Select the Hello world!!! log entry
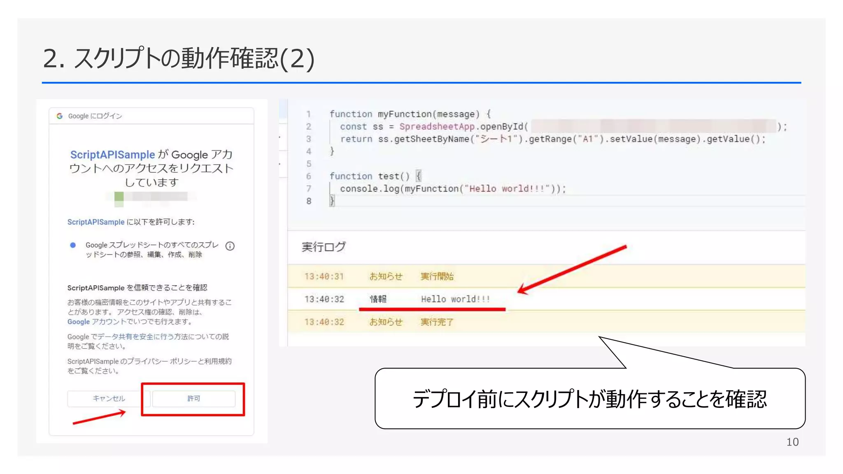The height and width of the screenshot is (474, 843). [x=455, y=299]
